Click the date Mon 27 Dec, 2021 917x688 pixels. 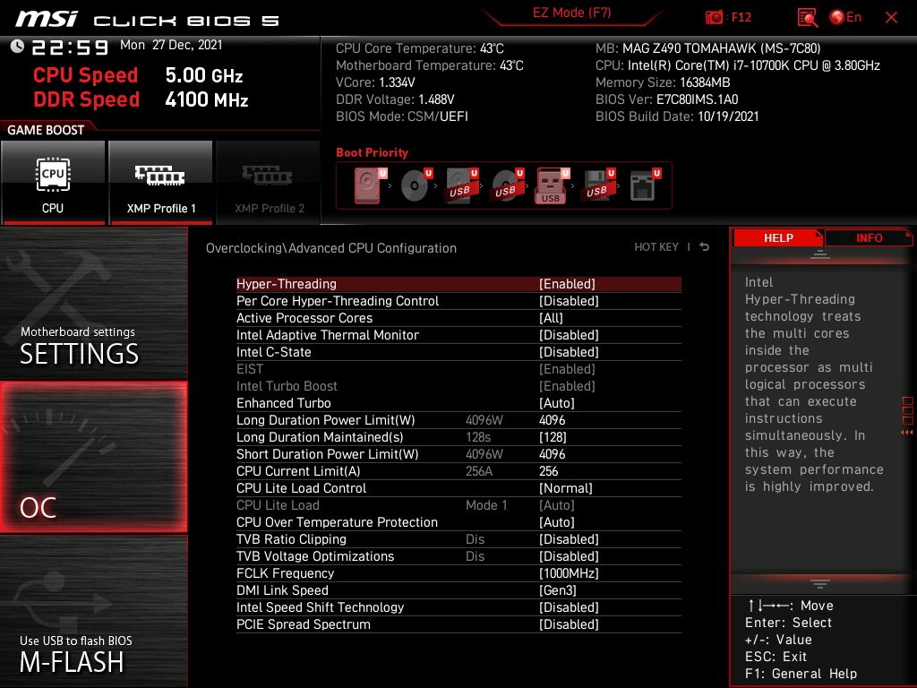coord(171,45)
